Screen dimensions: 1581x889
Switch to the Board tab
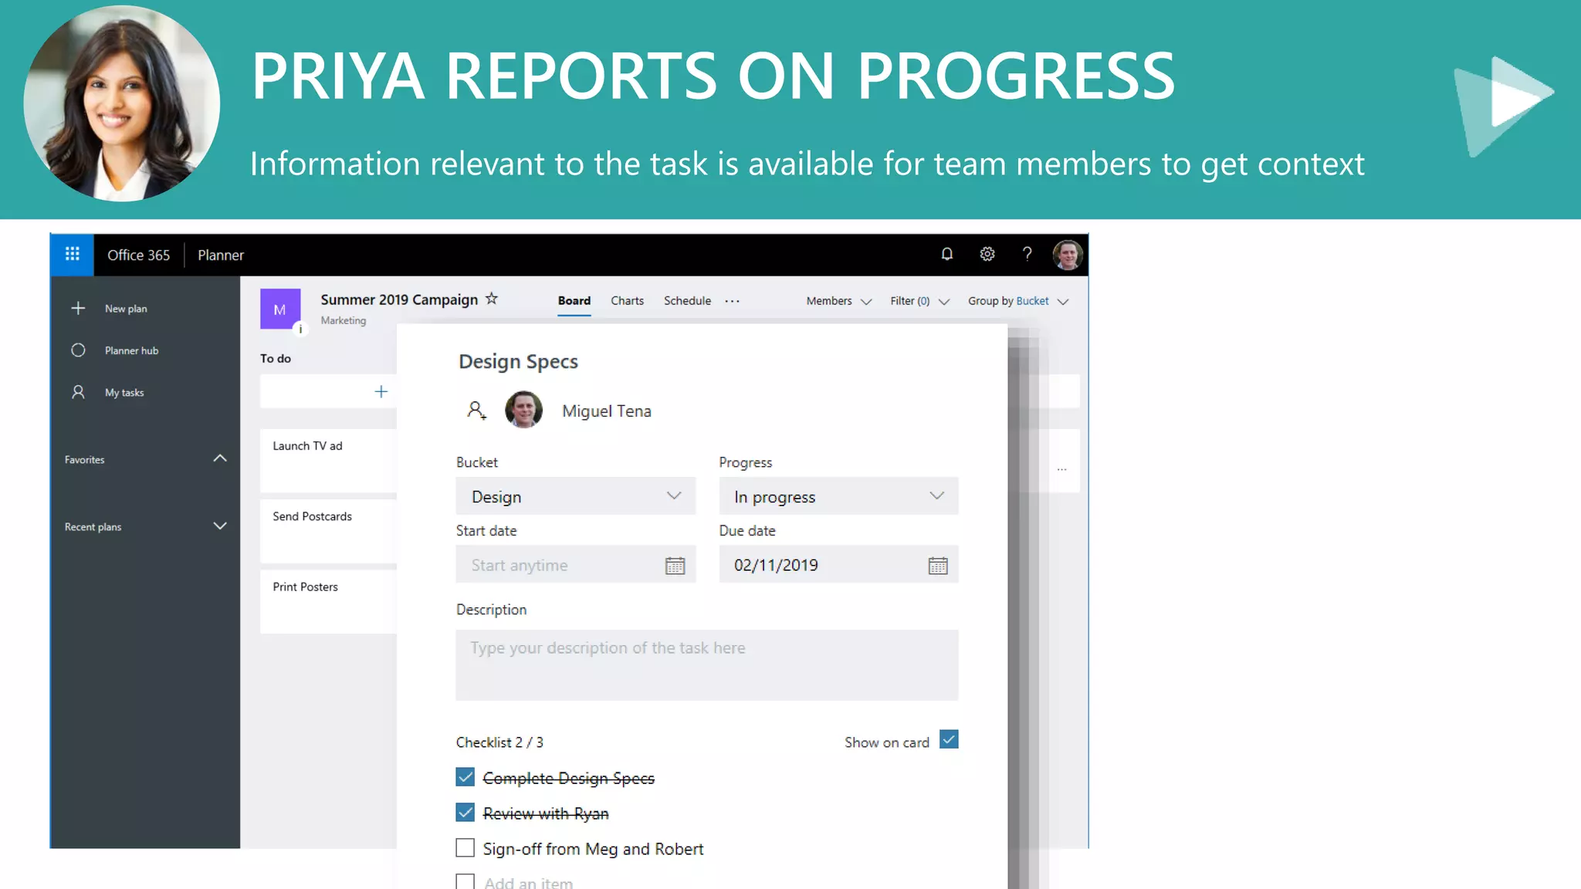(x=574, y=301)
